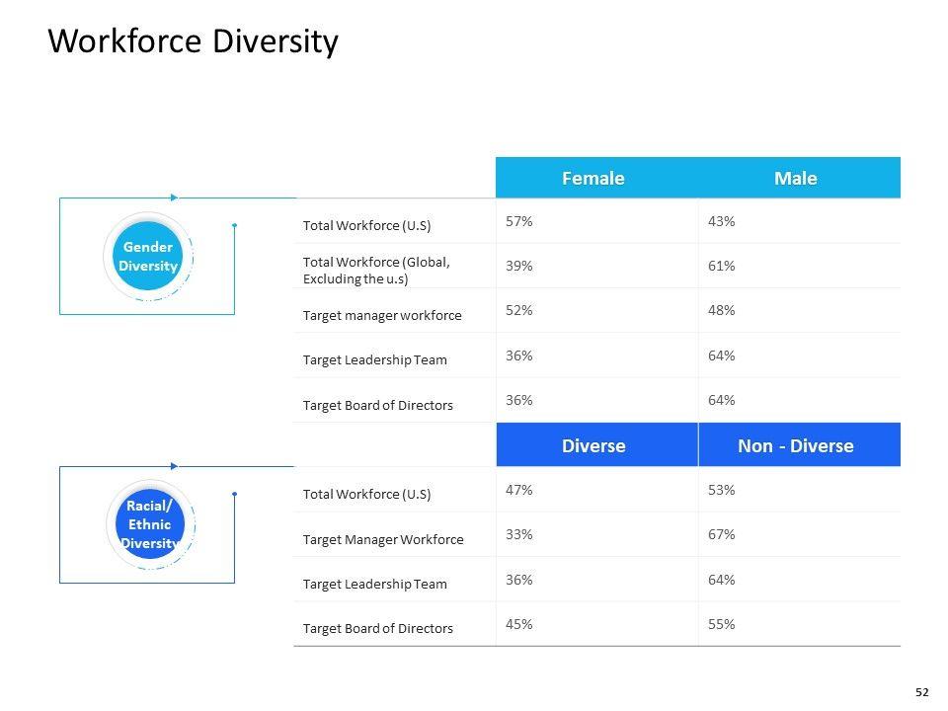
Task: Select the racial section's Total Workforce (U.S) label
Action: (x=367, y=494)
